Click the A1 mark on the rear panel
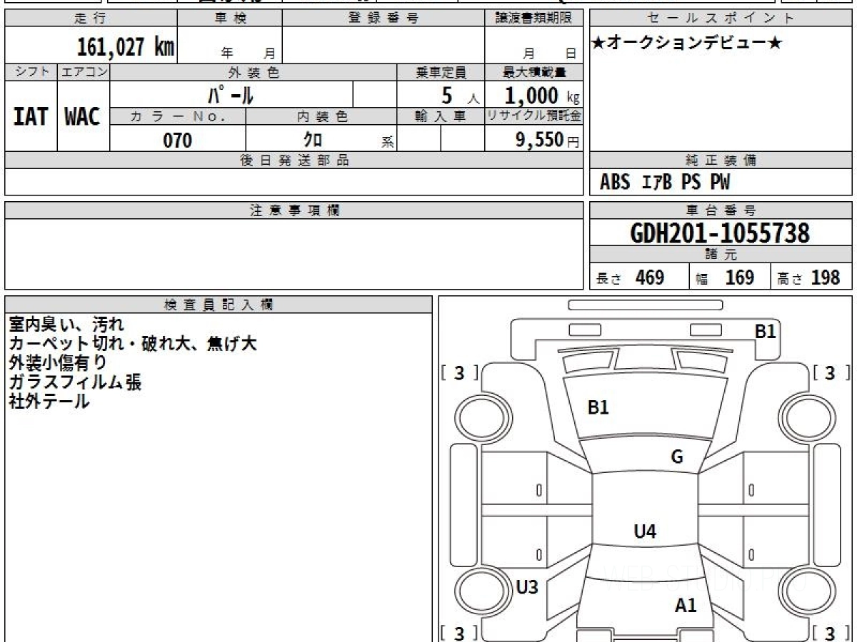The height and width of the screenshot is (642, 857). tap(686, 606)
